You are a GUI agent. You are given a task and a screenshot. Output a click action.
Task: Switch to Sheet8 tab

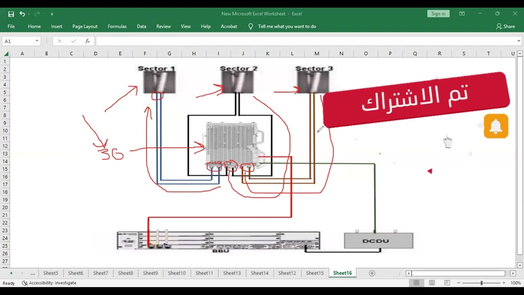tap(126, 273)
